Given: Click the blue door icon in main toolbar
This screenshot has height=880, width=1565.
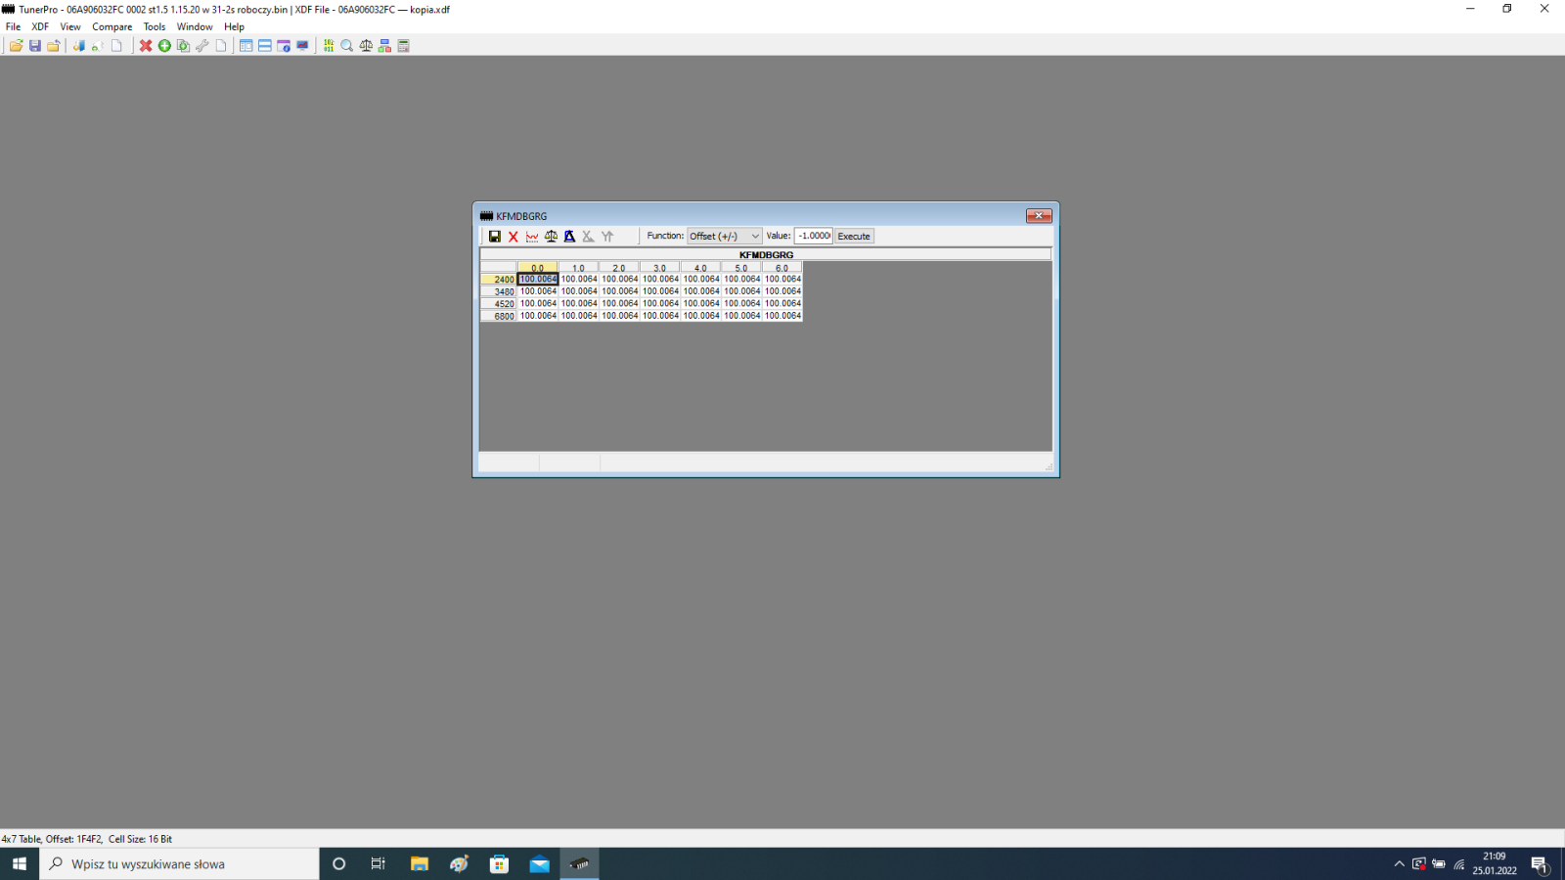Looking at the screenshot, I should tap(79, 46).
